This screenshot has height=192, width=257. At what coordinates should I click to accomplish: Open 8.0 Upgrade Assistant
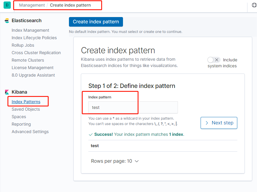[x=33, y=75]
